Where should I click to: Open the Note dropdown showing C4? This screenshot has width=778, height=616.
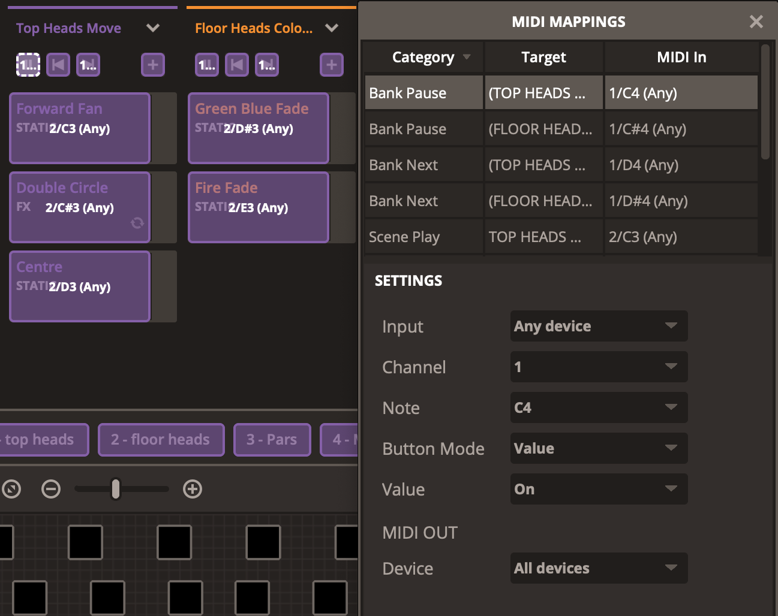pos(598,408)
